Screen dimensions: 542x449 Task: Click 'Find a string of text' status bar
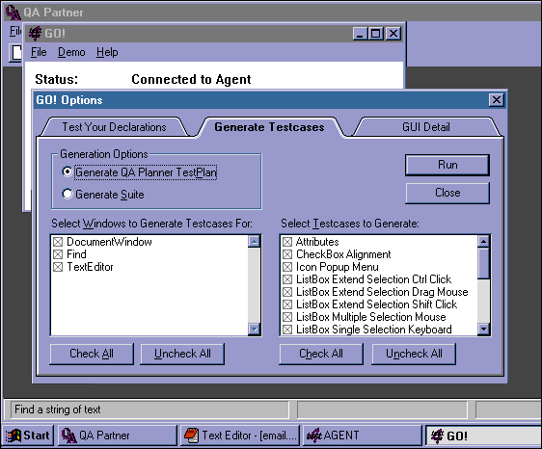149,409
